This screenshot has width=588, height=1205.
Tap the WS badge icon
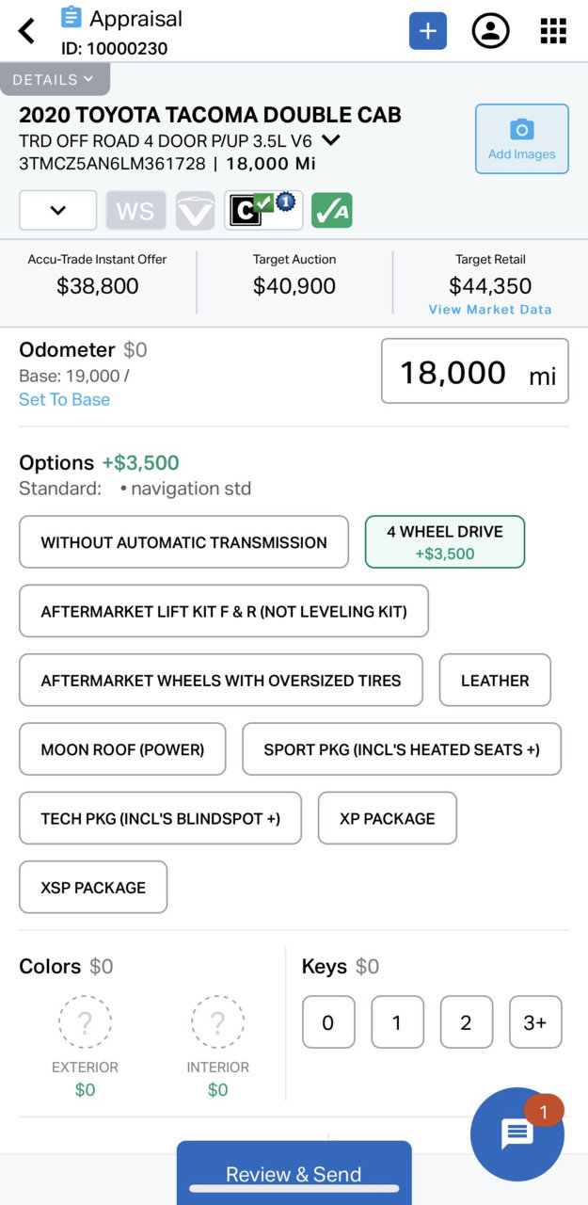(x=135, y=211)
